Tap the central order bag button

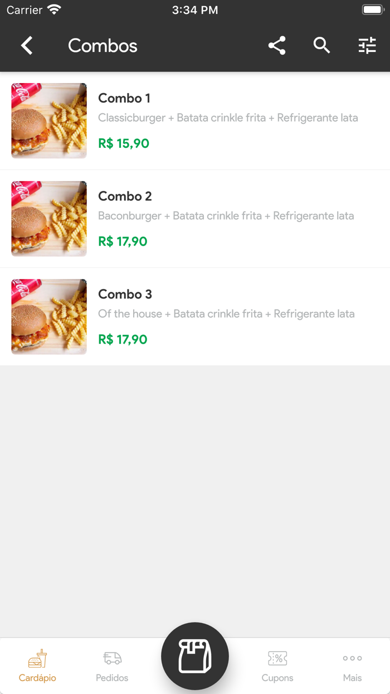pos(195,657)
